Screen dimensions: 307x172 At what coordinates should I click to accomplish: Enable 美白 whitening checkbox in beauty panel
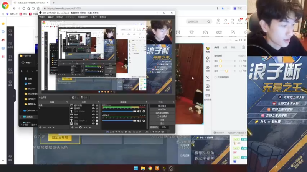[x=241, y=61]
